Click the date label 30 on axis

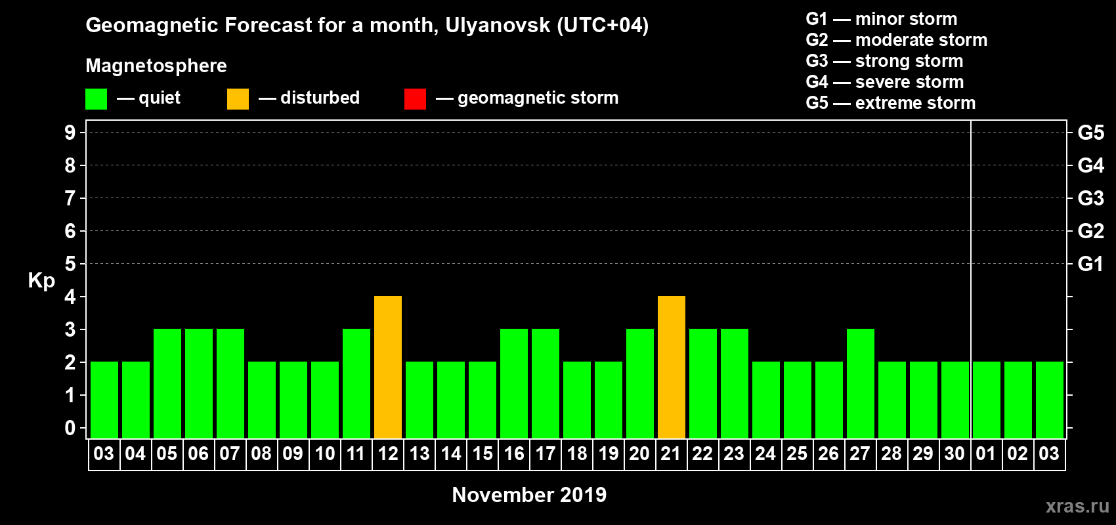[x=955, y=453]
